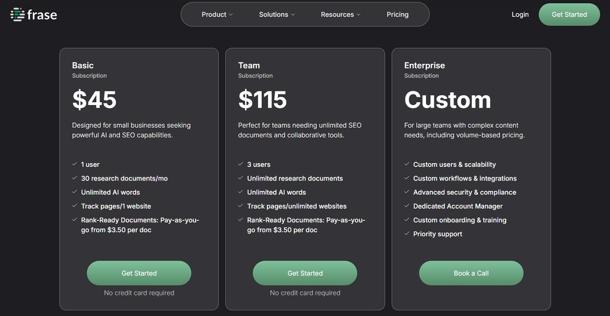Click the checkmark beside "1 user"
Screen dimensions: 610x316
[x=75, y=164]
